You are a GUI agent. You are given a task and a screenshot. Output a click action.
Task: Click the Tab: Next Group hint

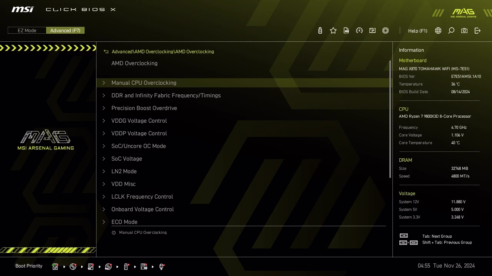pos(437,237)
